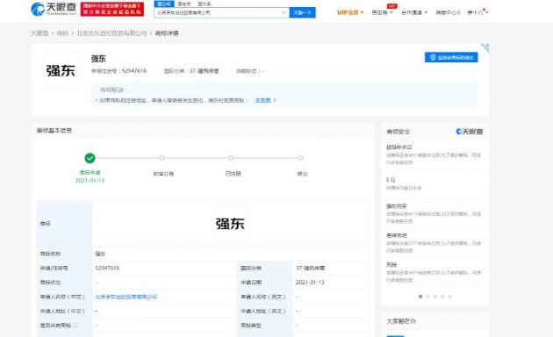Click the 终止 step marker
Screen dimensions: 553x337
(300, 158)
